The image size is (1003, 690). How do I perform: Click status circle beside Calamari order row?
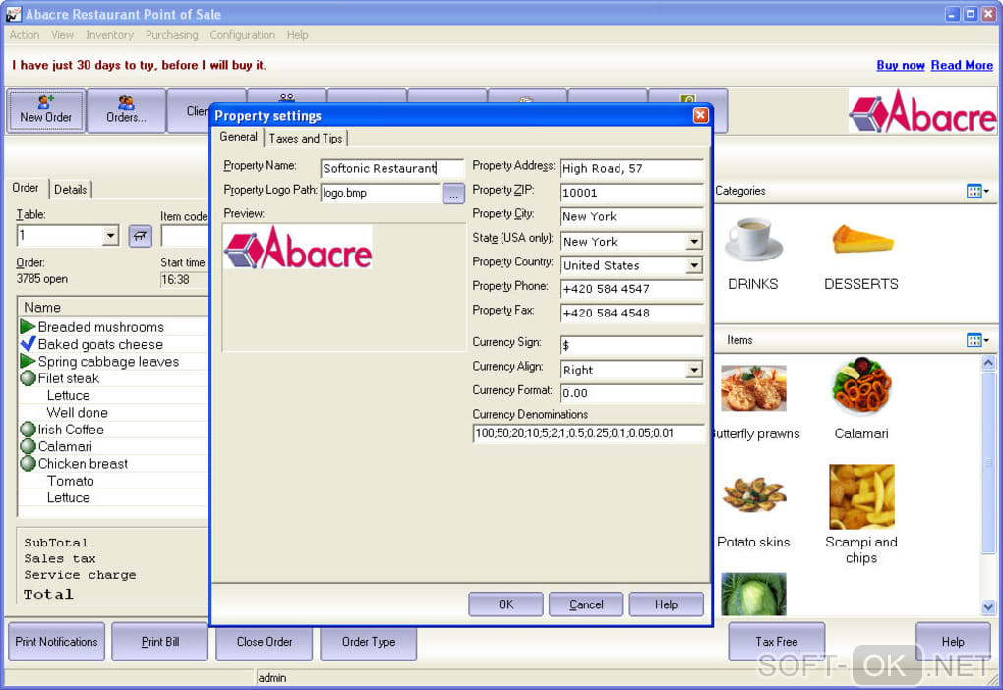click(28, 446)
